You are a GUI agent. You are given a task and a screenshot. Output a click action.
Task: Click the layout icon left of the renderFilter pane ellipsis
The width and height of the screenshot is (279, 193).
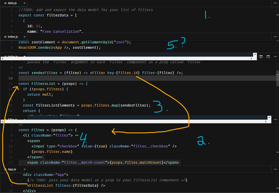(x=268, y=57)
